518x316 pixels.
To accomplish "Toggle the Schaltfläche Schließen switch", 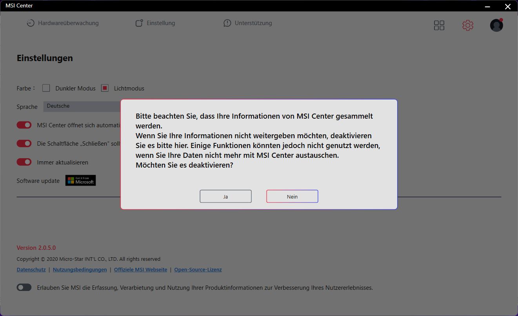I will (24, 144).
